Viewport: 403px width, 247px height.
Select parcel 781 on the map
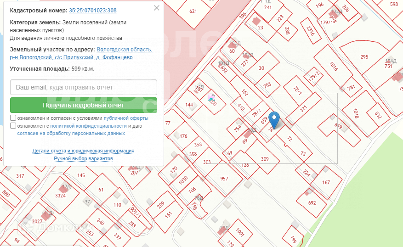pyautogui.click(x=351, y=88)
